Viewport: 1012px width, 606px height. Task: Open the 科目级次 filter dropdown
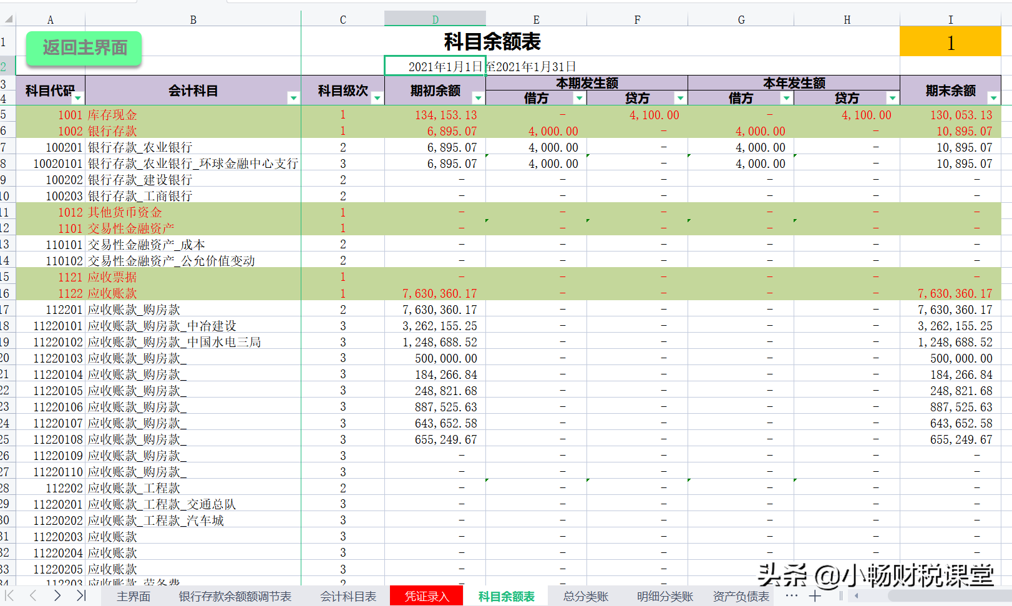coord(378,98)
